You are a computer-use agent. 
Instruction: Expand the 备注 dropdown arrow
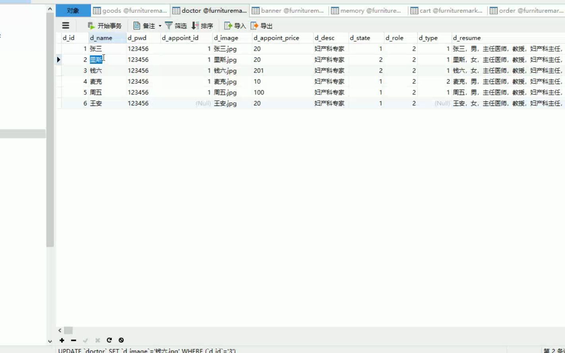(160, 26)
